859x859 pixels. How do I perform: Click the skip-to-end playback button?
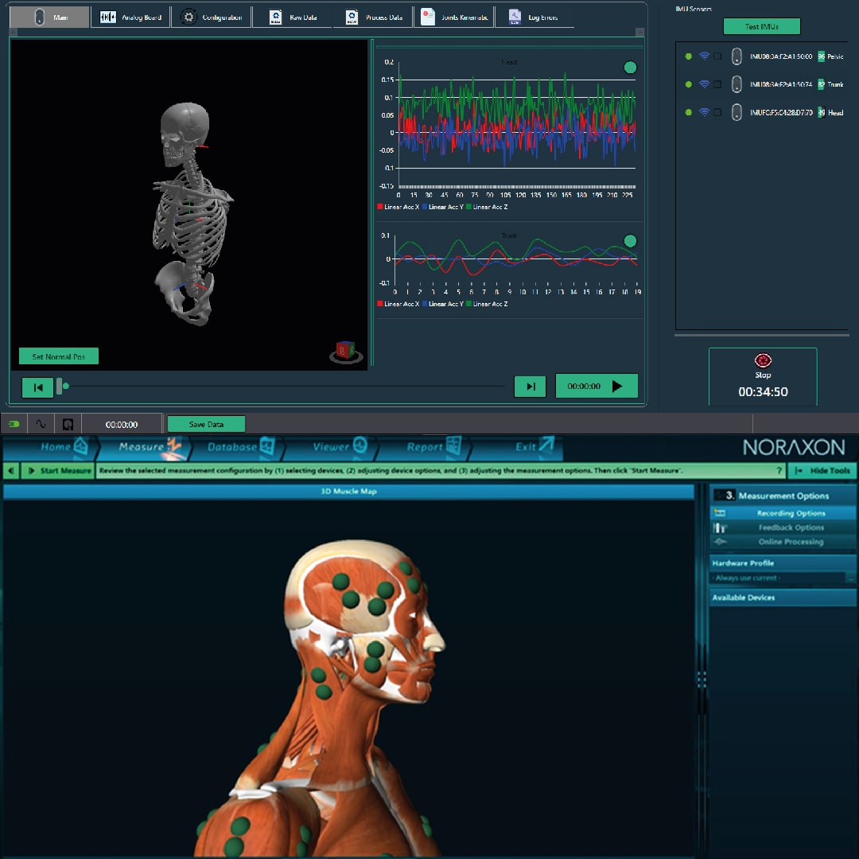[530, 387]
